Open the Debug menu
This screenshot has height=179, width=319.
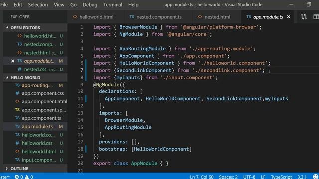click(x=90, y=5)
